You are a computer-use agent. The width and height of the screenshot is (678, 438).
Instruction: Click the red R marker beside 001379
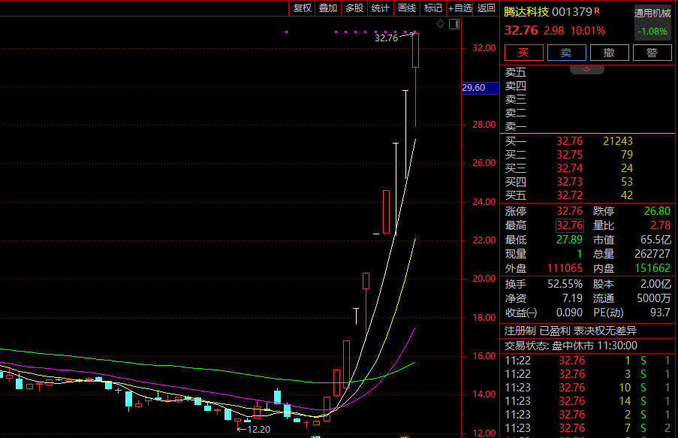597,11
